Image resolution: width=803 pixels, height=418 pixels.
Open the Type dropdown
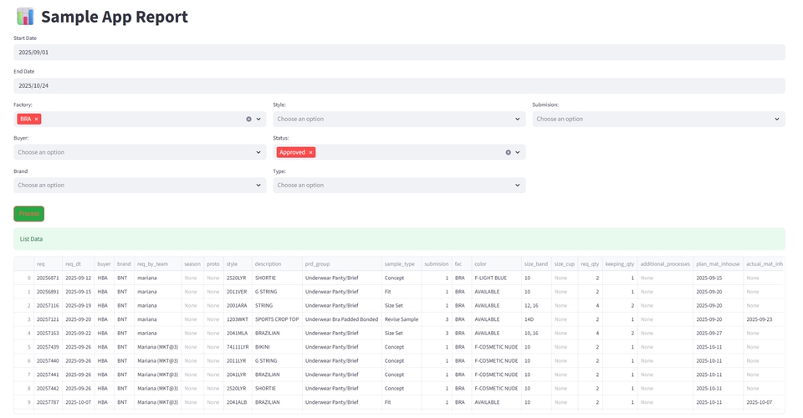[398, 186]
